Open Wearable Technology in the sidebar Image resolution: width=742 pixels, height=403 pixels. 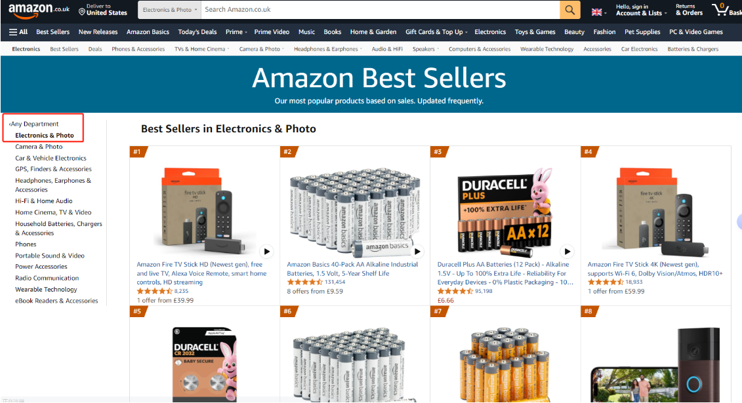click(46, 289)
